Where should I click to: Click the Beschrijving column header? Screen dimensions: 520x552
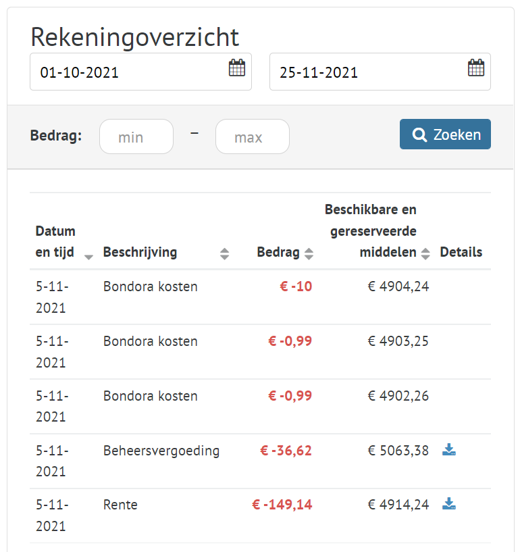pos(140,253)
